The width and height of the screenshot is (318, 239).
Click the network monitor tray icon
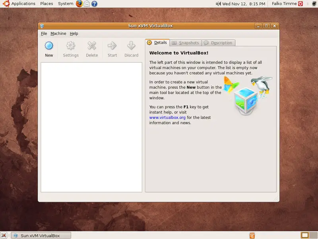point(314,4)
